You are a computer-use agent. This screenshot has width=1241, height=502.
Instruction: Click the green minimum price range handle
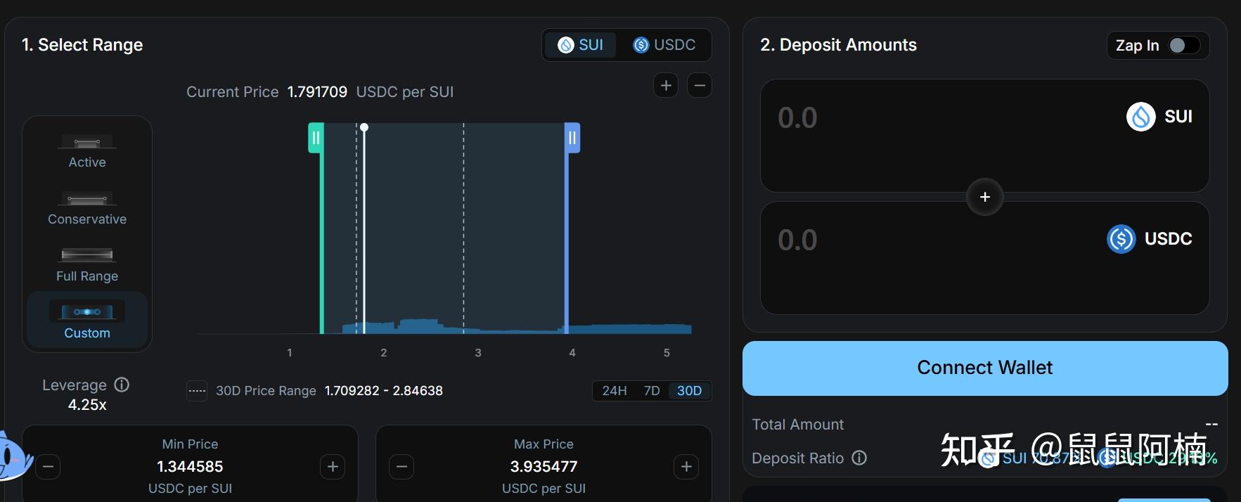point(316,138)
